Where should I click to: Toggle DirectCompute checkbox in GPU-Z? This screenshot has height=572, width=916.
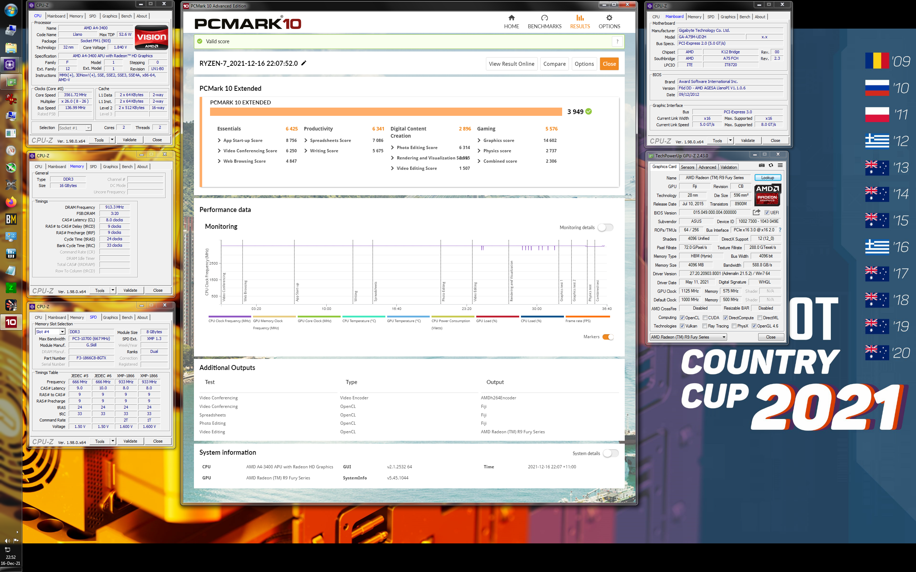pos(726,318)
